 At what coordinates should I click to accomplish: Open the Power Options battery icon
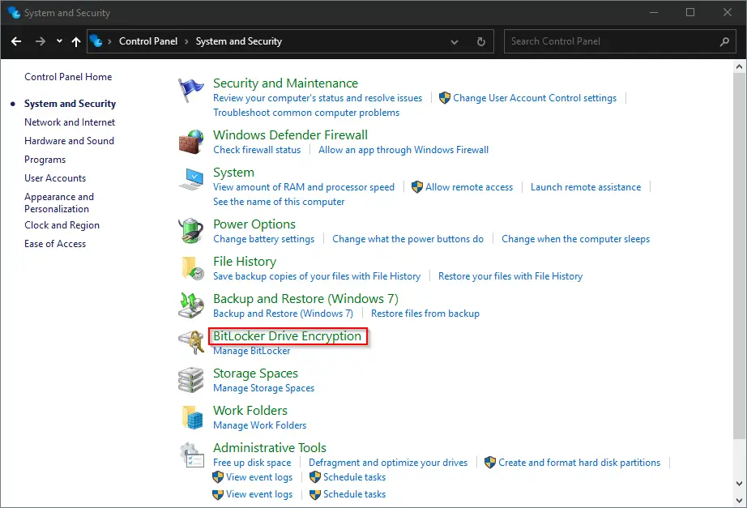[x=191, y=231]
